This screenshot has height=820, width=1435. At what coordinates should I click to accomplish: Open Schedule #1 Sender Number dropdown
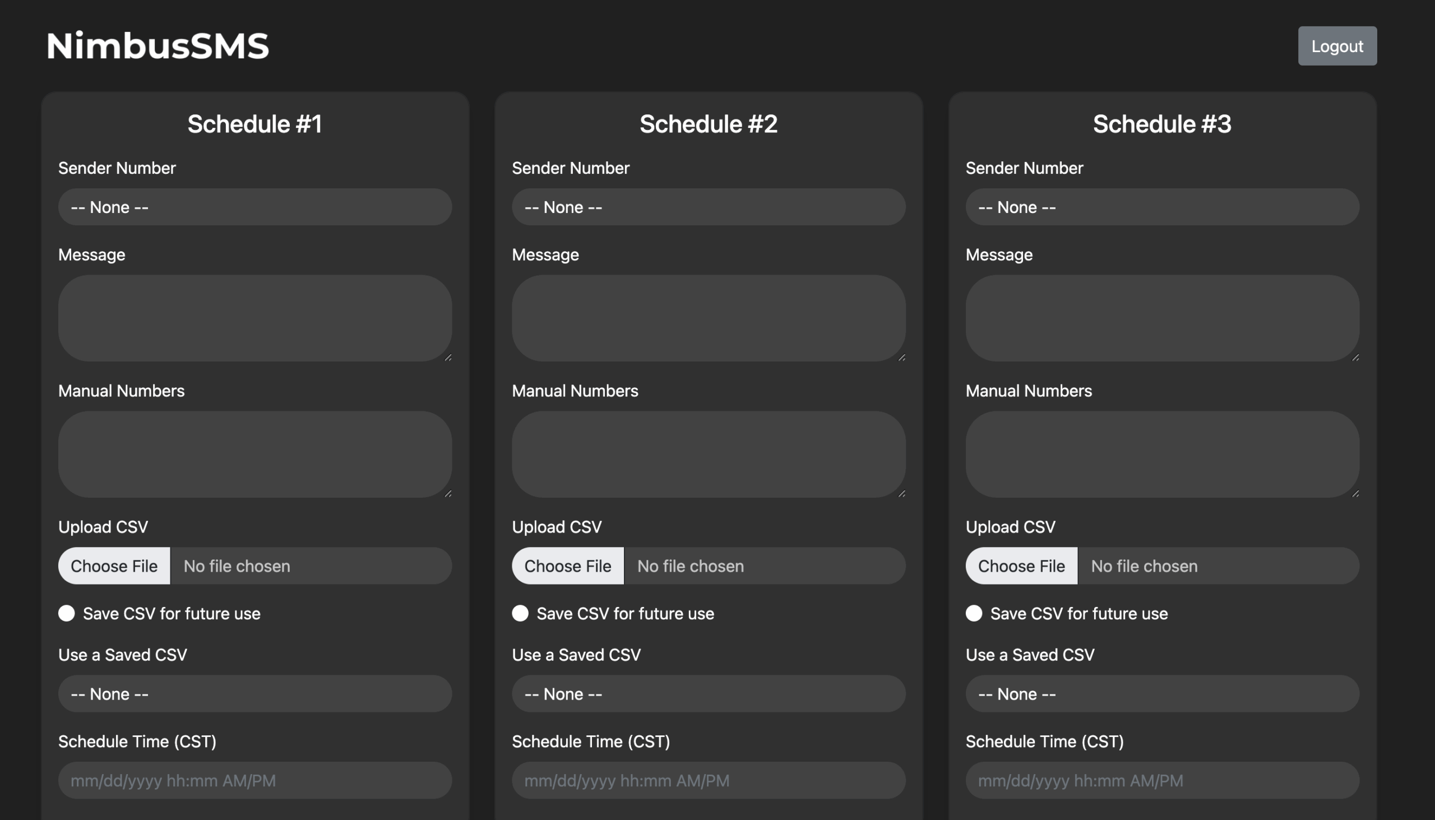coord(254,207)
